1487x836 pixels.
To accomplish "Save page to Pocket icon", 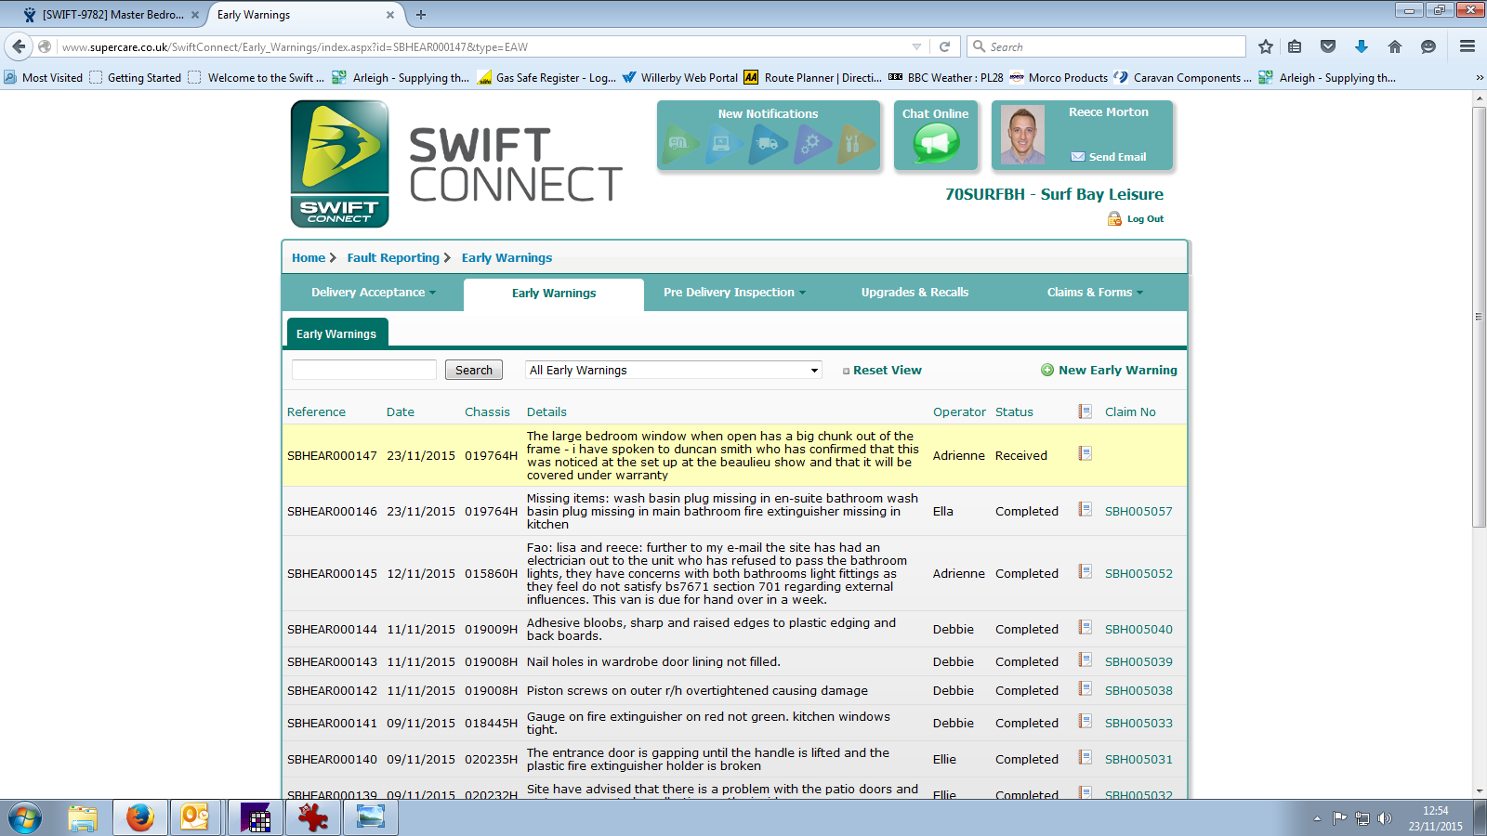I will tap(1328, 46).
